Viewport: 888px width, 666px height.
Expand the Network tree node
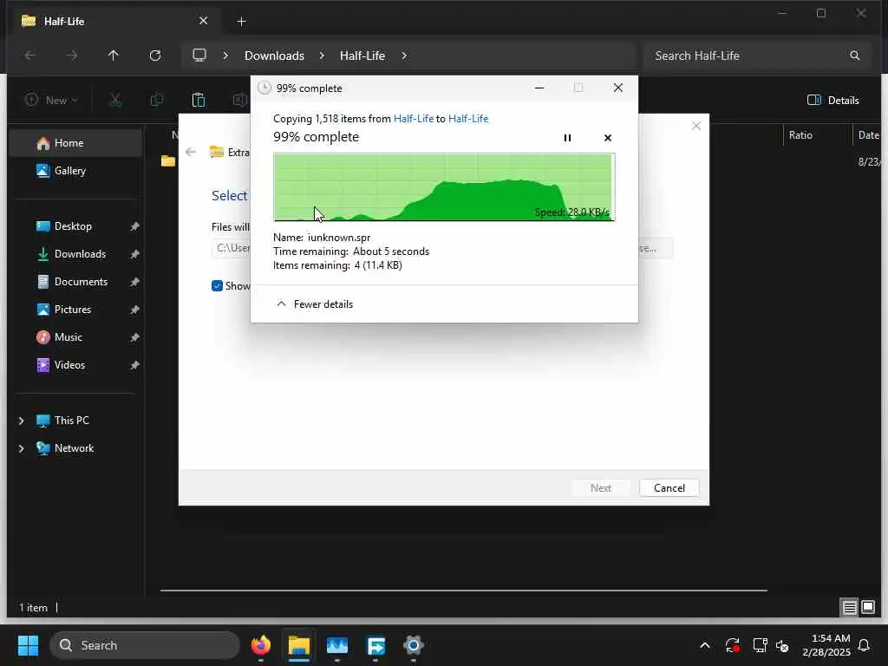pyautogui.click(x=22, y=448)
